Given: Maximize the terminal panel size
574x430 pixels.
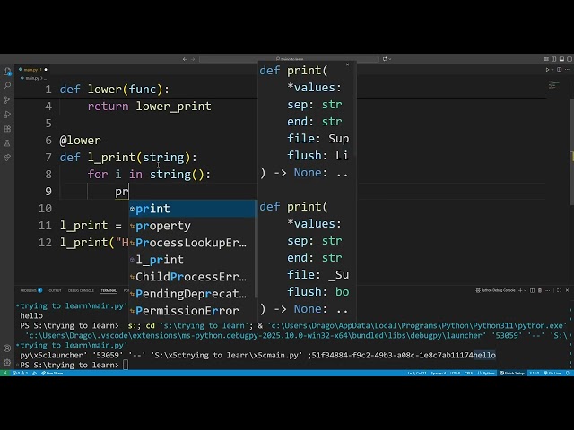Looking at the screenshot, I should [x=559, y=290].
